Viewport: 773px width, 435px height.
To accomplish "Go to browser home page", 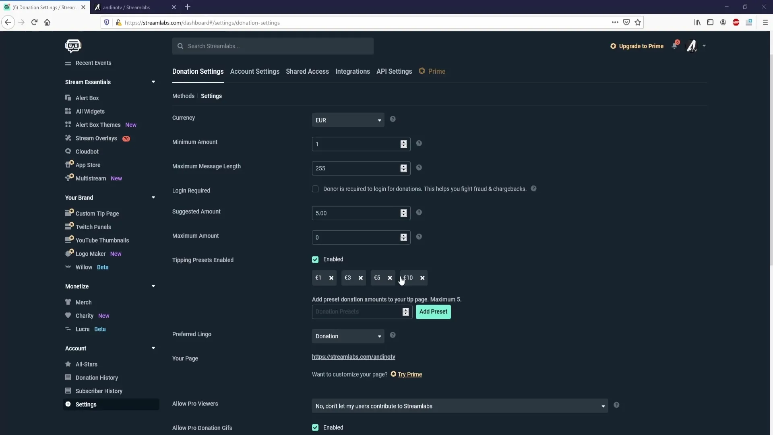I will coord(47,23).
